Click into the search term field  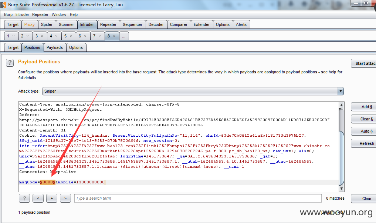pos(198,198)
